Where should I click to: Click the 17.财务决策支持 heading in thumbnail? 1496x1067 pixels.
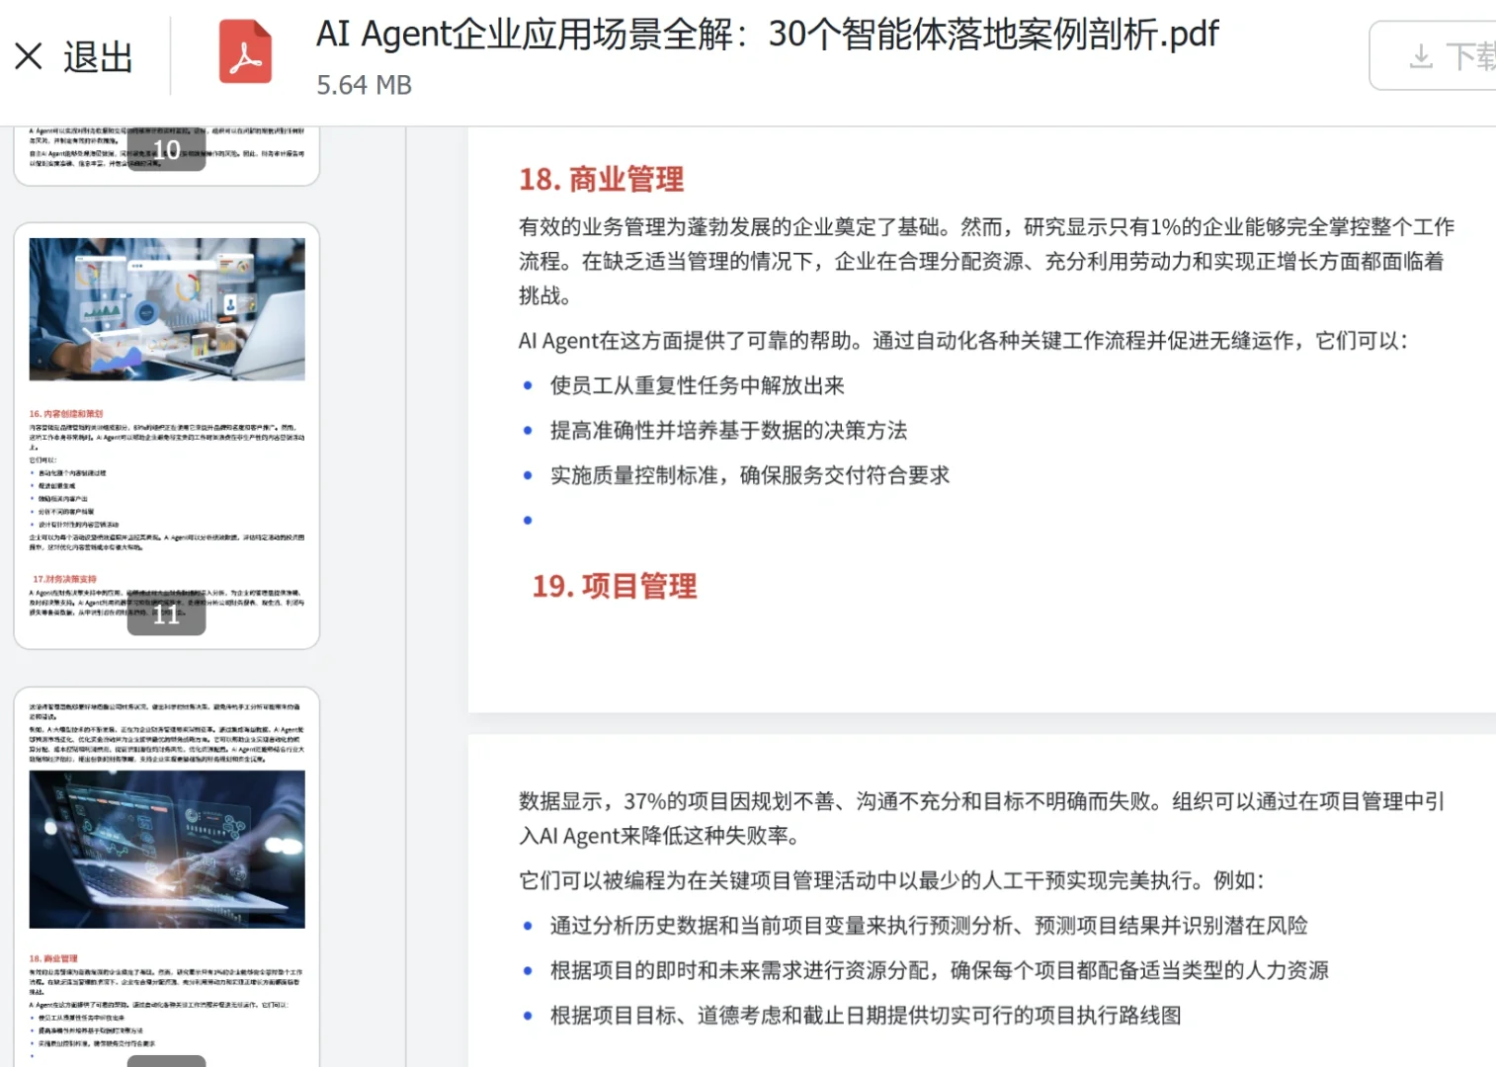pyautogui.click(x=64, y=579)
